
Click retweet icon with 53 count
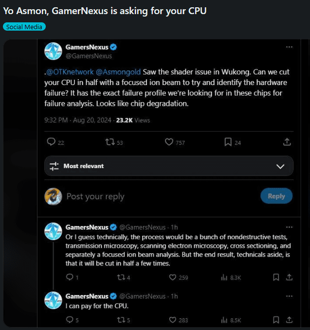pyautogui.click(x=110, y=142)
